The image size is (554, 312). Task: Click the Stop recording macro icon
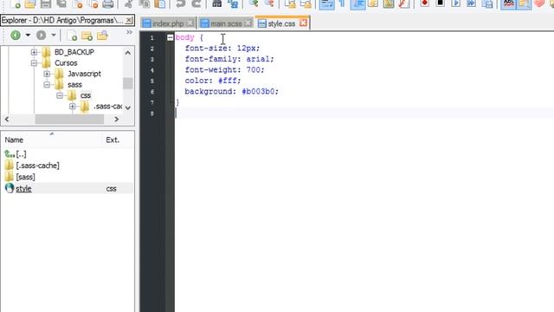click(441, 3)
